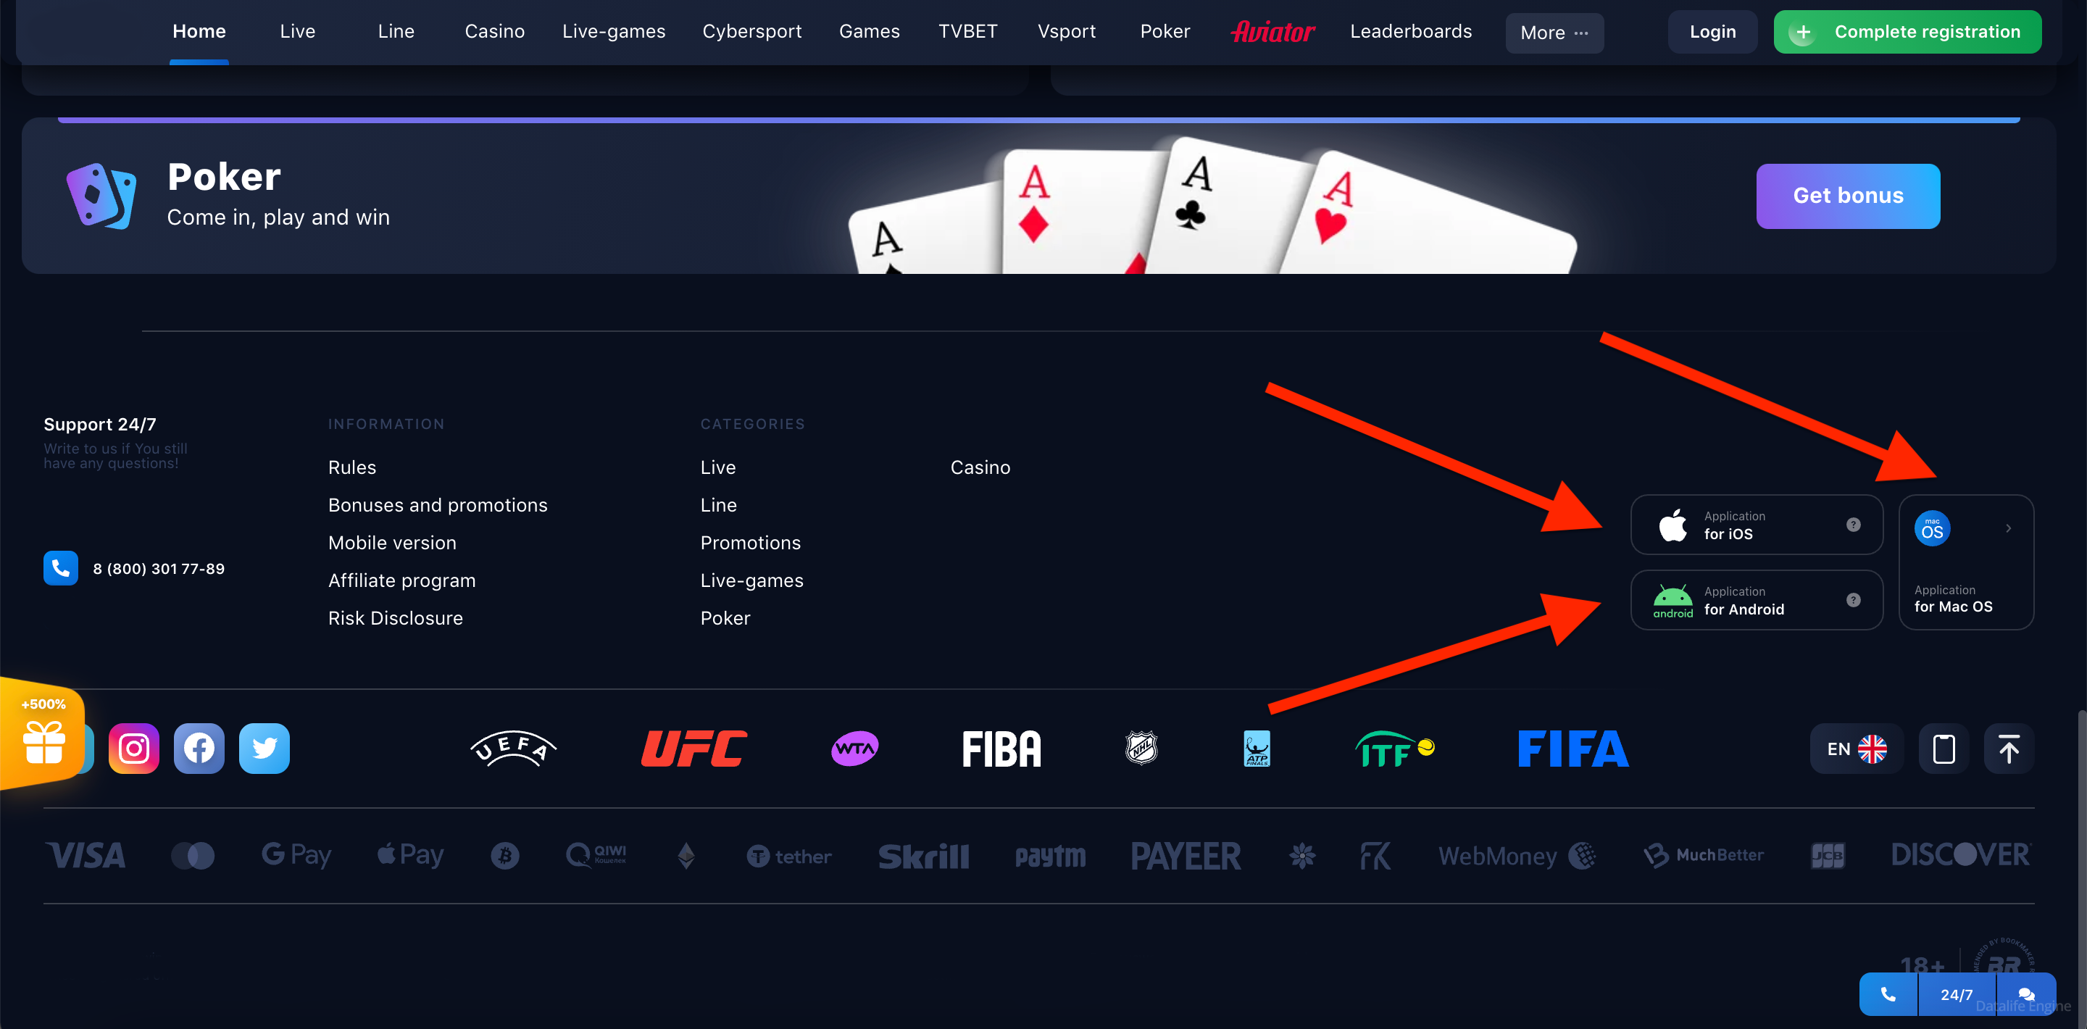The width and height of the screenshot is (2087, 1029).
Task: Select the Home tab
Action: 199,30
